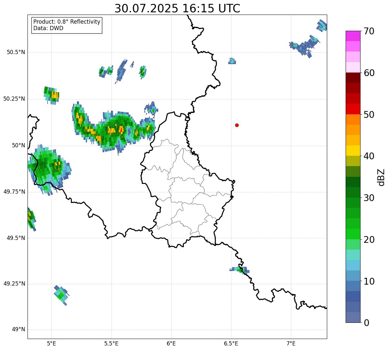Click the 7°E longitude label
Screen dimensions: 389x350
(291, 343)
